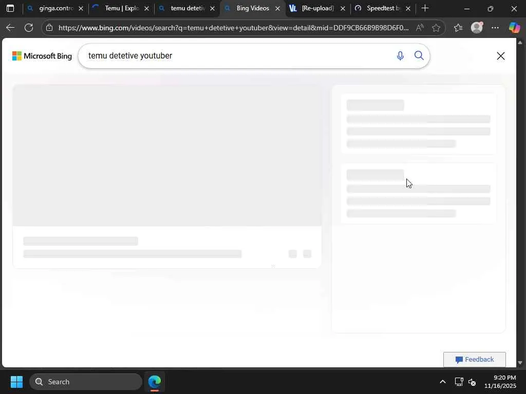Click the address bar URL
Viewport: 526px width, 394px height.
pos(234,28)
